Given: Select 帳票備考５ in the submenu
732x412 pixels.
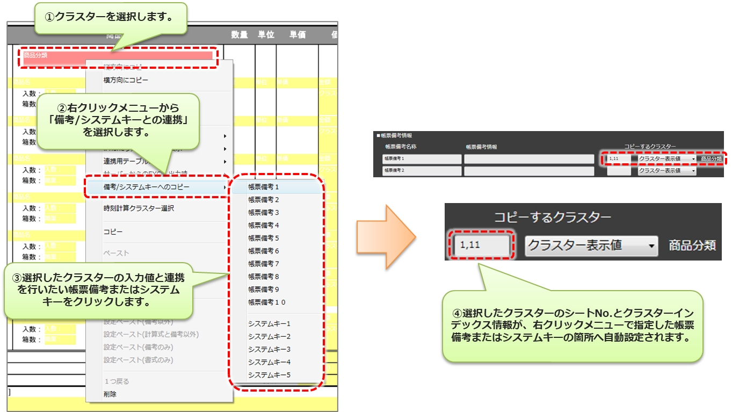Looking at the screenshot, I should 264,238.
